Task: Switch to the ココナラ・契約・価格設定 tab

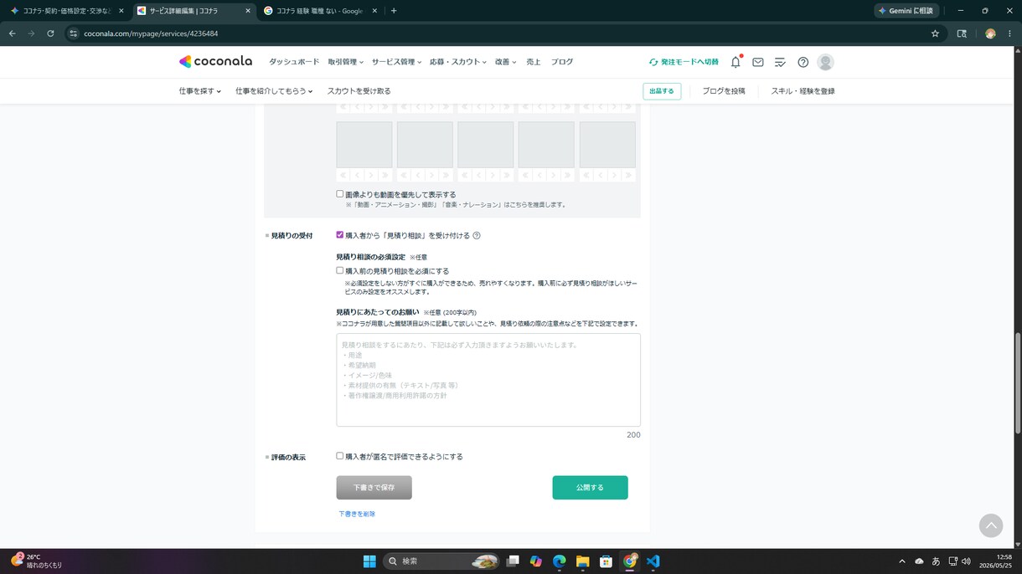Action: tap(67, 11)
